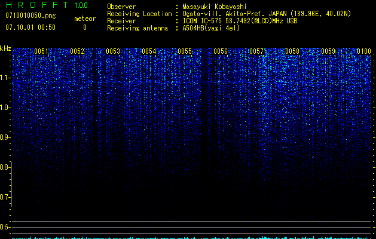Select the file name 0710010050.png

30,16
